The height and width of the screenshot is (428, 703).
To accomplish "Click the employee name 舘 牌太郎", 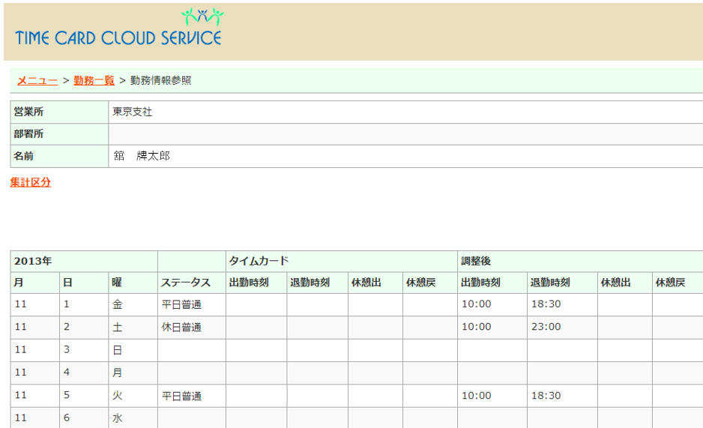I will [x=142, y=156].
